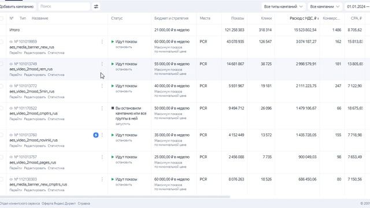Viewport: 370px width, 208px height.
Task: Click the eye icon next to № 101019959
Action: point(11,42)
